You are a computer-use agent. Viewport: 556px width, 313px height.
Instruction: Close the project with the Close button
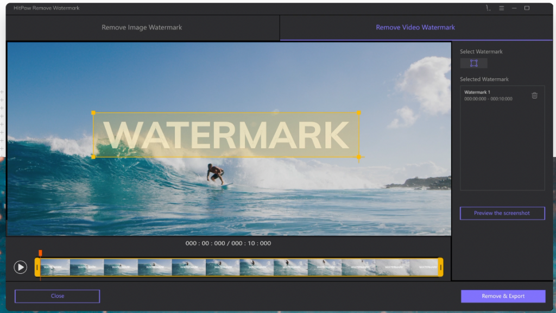click(56, 296)
